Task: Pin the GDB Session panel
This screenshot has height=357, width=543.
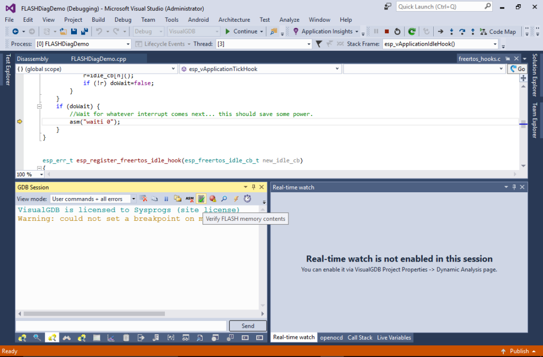Action: click(253, 187)
